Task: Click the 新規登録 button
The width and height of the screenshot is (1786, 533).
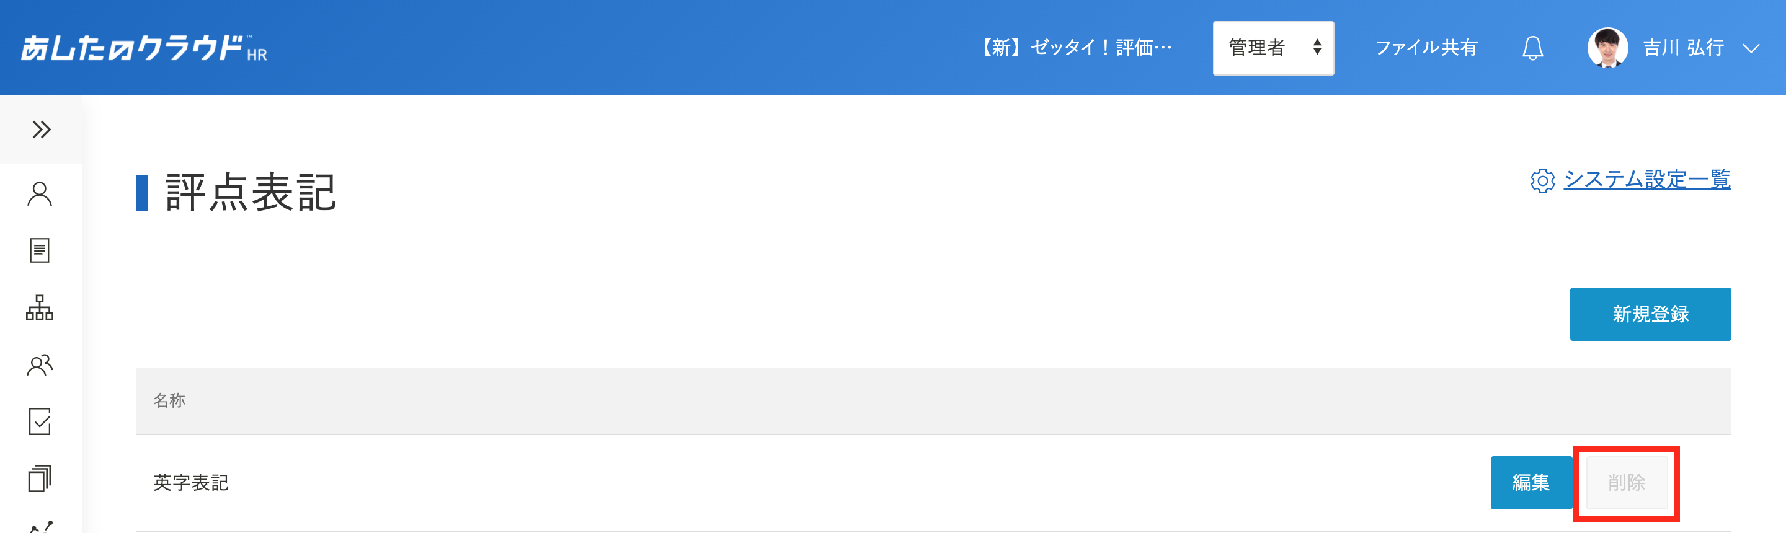Action: point(1650,314)
